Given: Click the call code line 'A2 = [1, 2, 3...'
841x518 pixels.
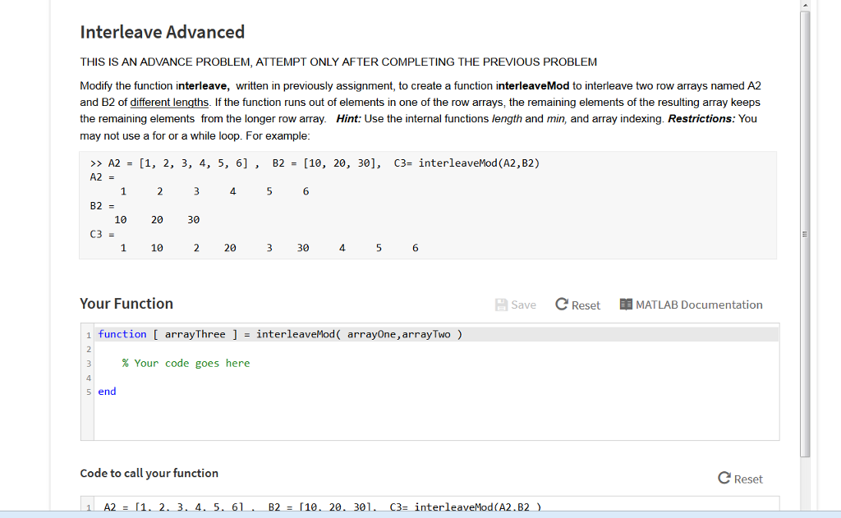Looking at the screenshot, I should 322,507.
